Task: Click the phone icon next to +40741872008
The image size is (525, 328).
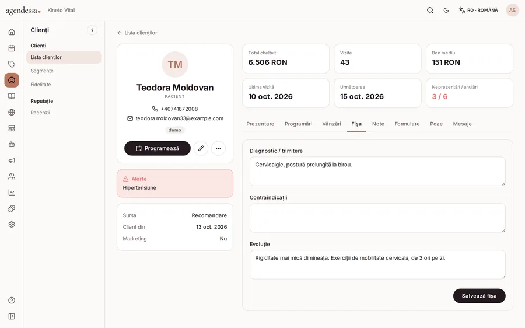Action: [155, 109]
